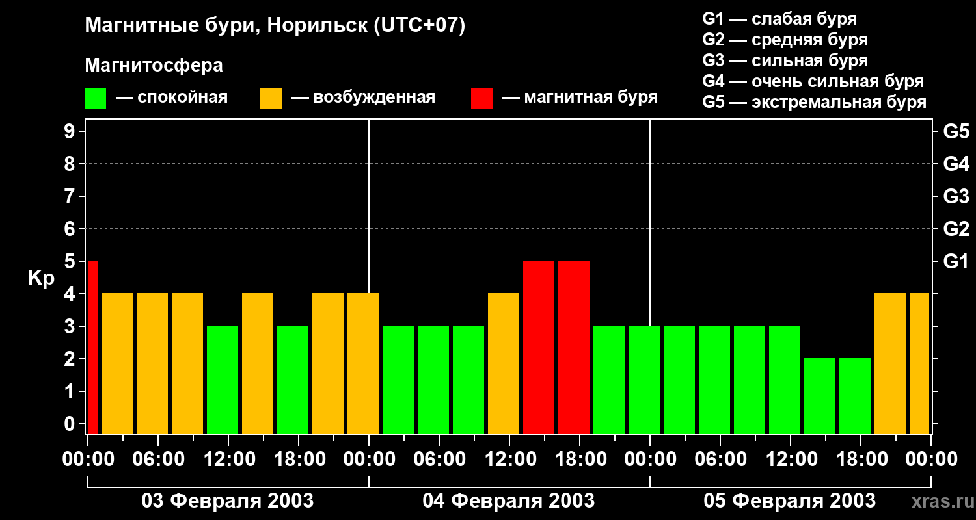Click the 12:00 tick label under 05 Февраля
976x520 pixels.
pos(791,460)
